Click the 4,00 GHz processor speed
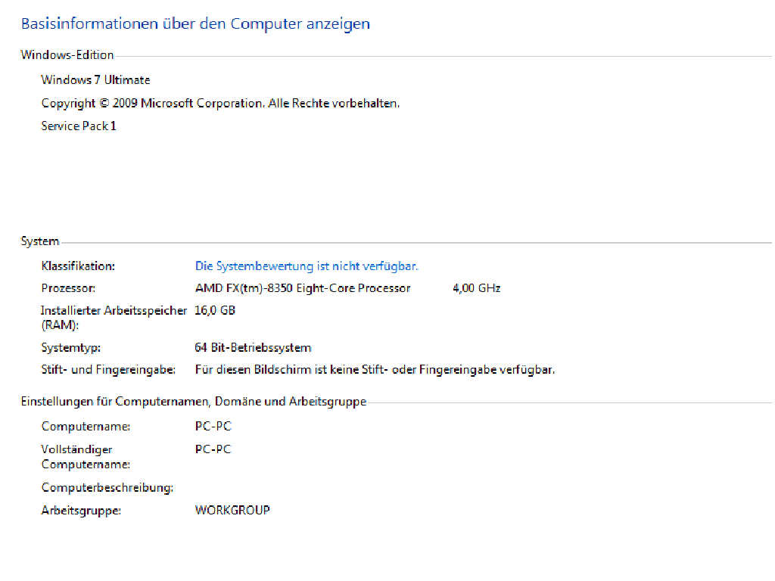This screenshot has height=581, width=775. coord(476,288)
